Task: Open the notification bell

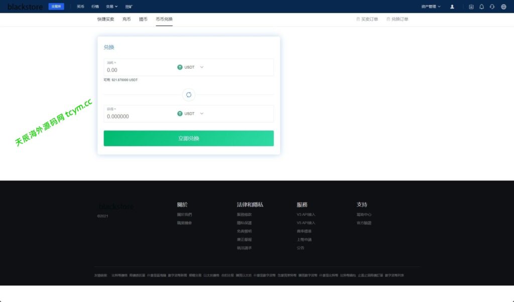Action: coord(481,7)
